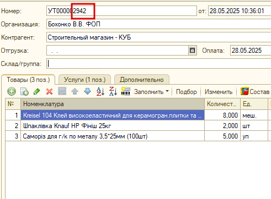Click quantity cell 5,000

[x=222, y=136]
